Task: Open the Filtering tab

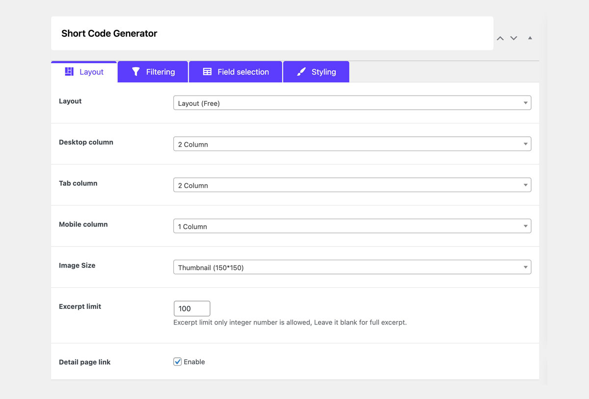Action: (153, 72)
